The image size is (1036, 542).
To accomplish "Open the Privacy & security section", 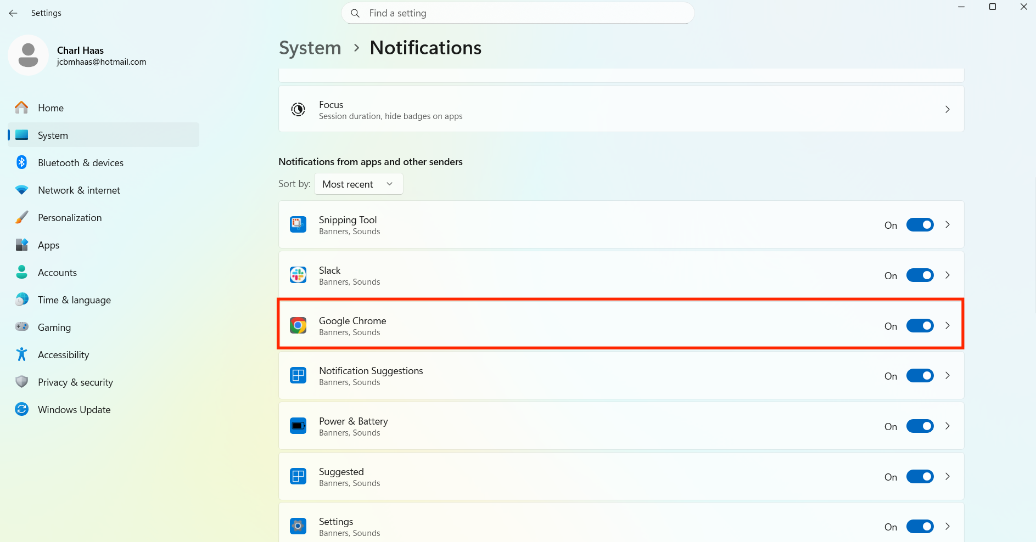I will coord(75,382).
